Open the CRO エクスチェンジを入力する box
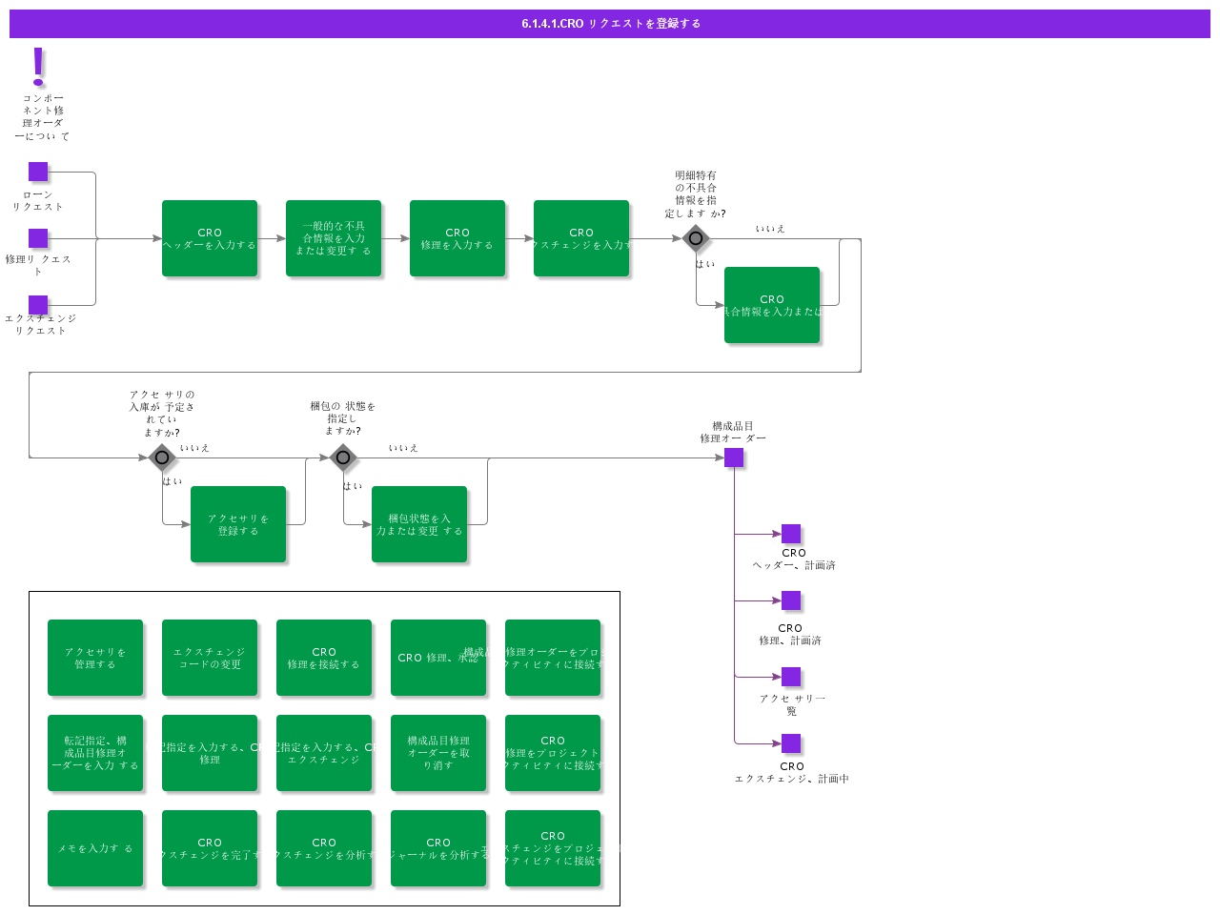The width and height of the screenshot is (1220, 915). pos(581,238)
